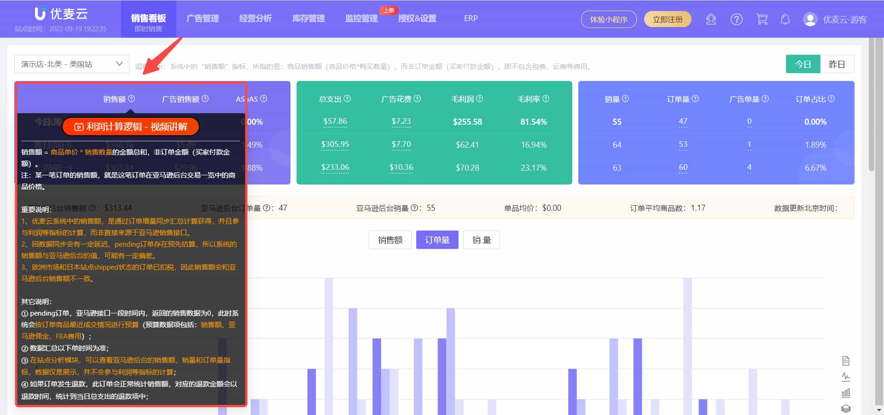Open the shopping cart icon
The image size is (884, 415).
pyautogui.click(x=762, y=19)
